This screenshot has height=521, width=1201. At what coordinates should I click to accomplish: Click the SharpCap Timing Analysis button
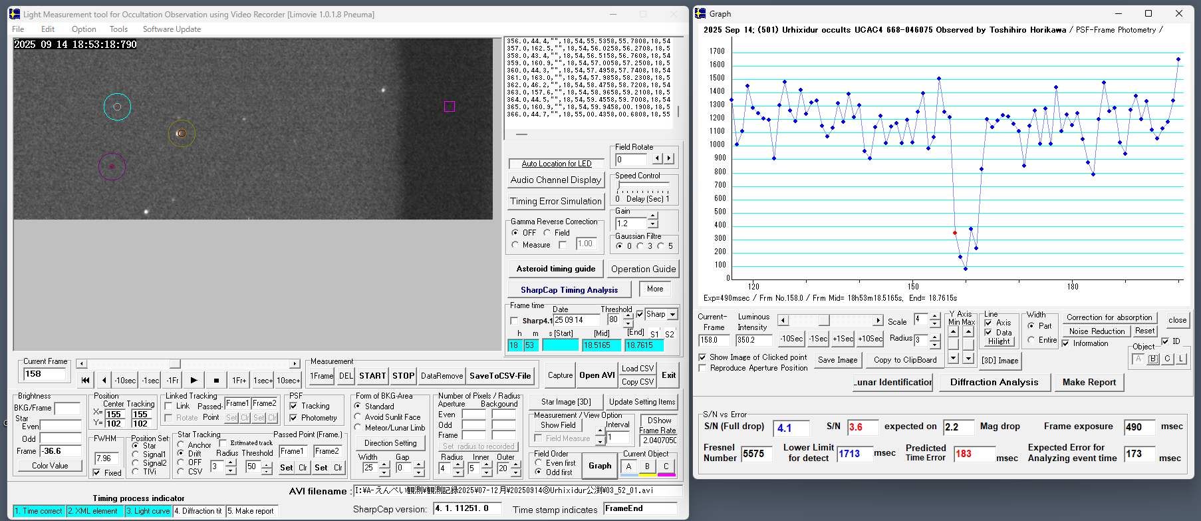(569, 290)
